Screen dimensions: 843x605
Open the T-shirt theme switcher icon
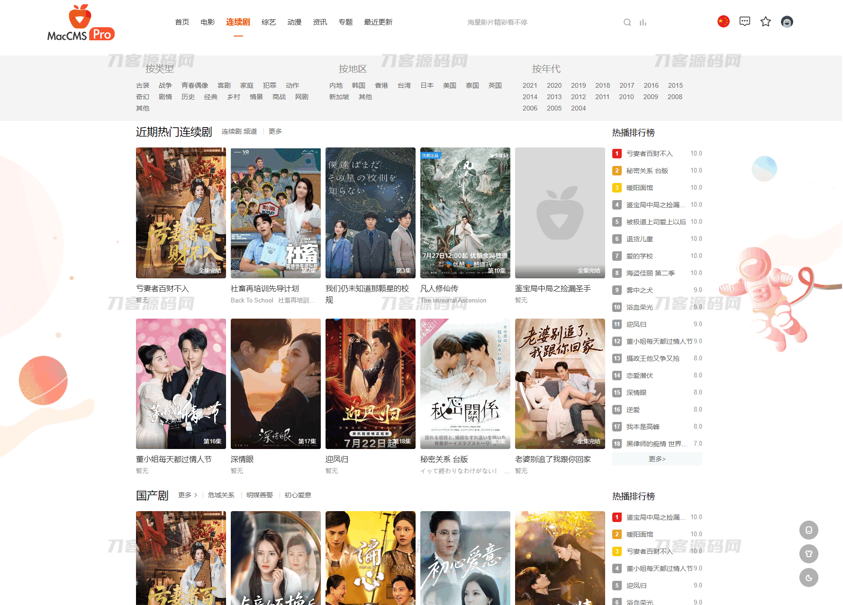click(809, 554)
